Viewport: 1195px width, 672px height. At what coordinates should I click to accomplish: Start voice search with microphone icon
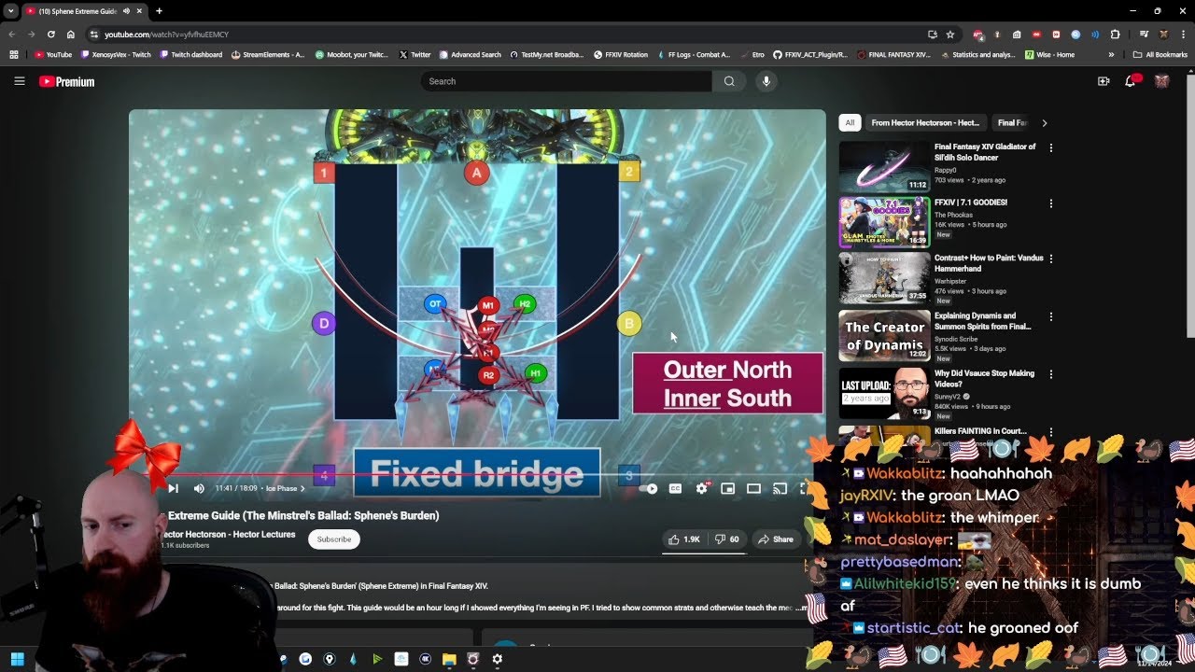766,81
